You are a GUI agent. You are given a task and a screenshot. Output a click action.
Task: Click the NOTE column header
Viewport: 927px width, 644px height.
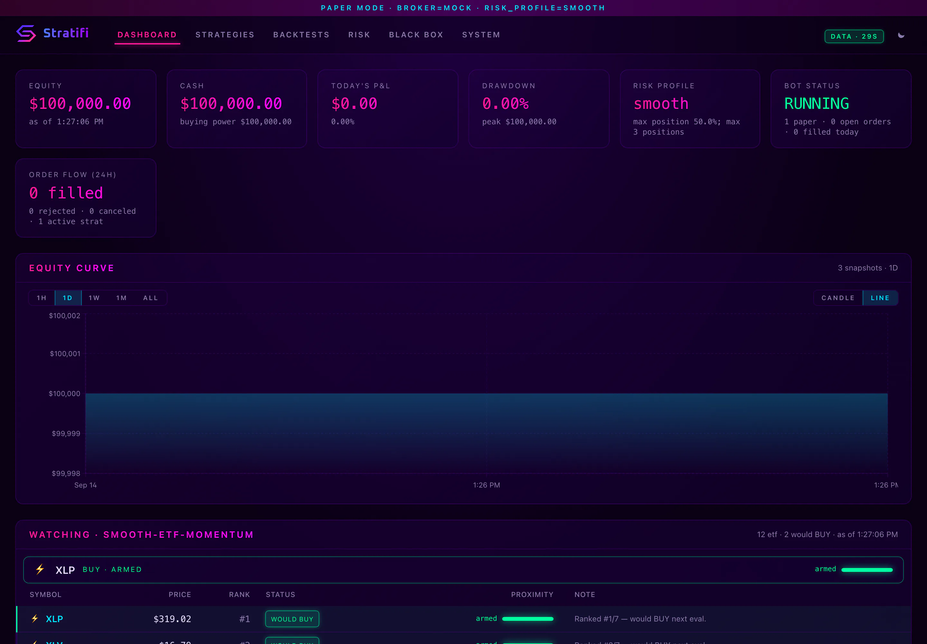point(585,594)
